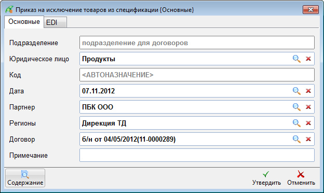Open Регионы lookup magnifier

pos(296,123)
